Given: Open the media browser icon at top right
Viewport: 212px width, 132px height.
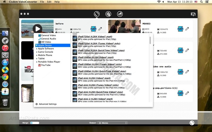Looking at the screenshot, I should 193,14.
